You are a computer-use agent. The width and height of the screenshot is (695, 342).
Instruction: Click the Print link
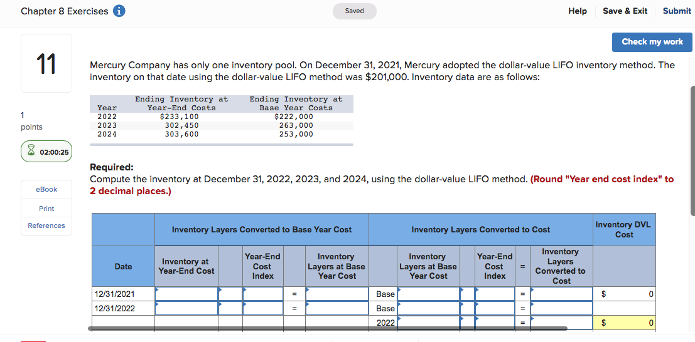coord(46,209)
